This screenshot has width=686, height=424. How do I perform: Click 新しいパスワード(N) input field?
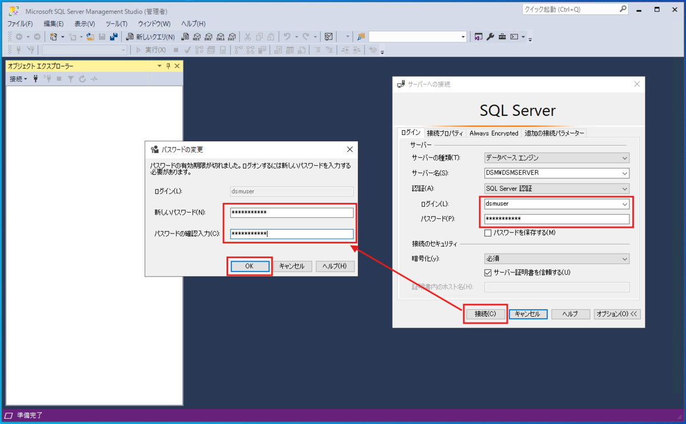tap(292, 213)
